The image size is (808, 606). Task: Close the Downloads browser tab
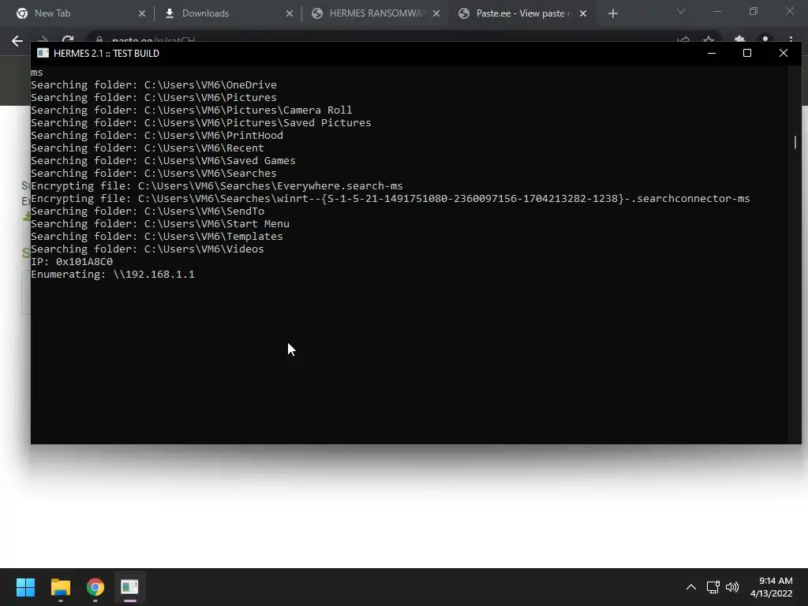point(289,14)
